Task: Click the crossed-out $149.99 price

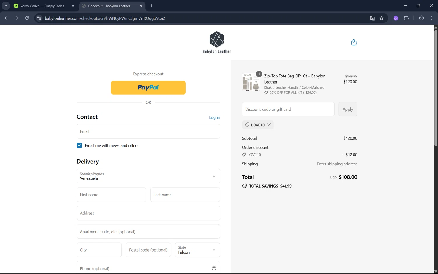Action: click(351, 76)
